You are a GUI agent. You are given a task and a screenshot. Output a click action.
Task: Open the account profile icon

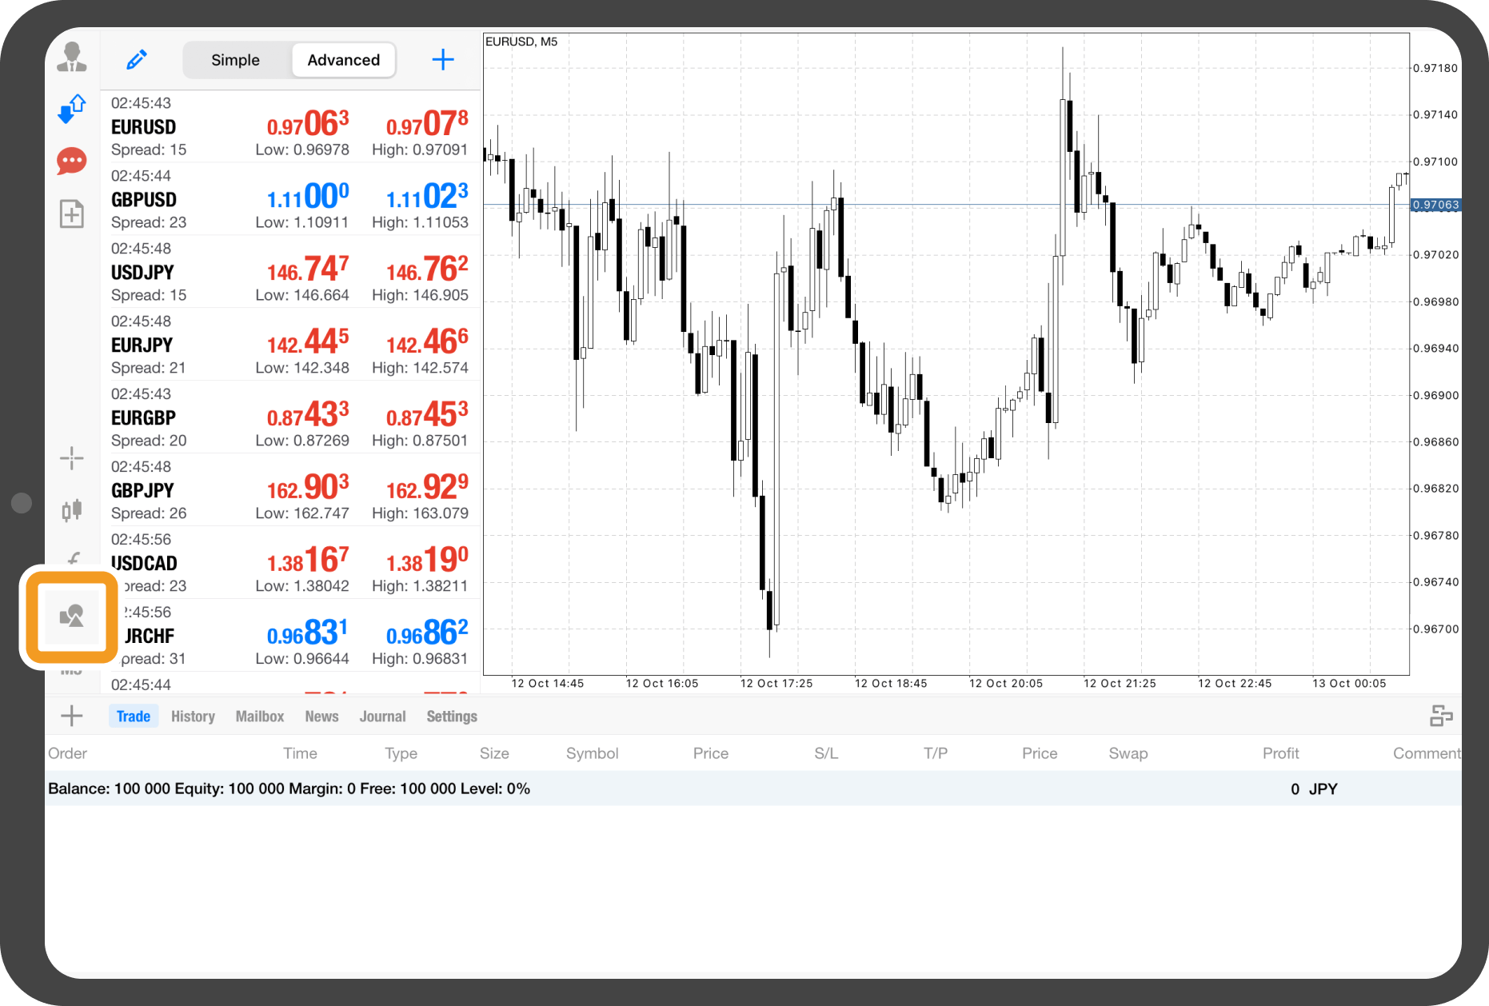pyautogui.click(x=72, y=58)
